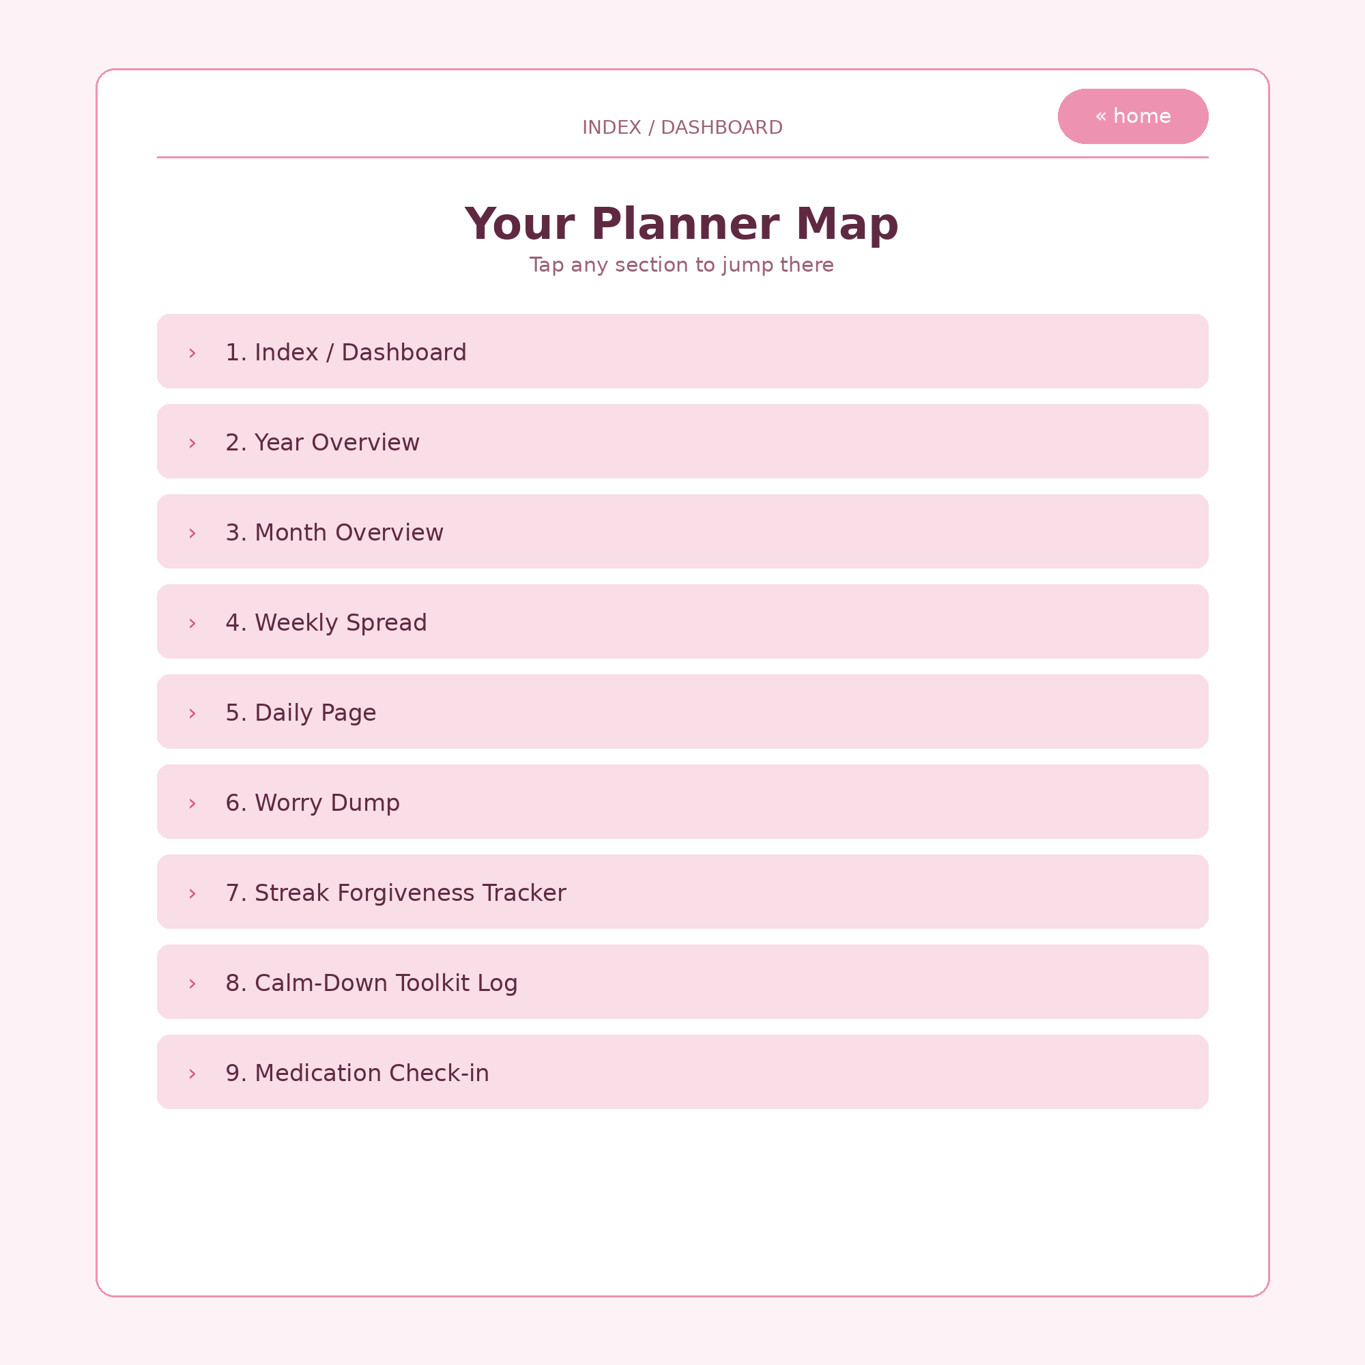
Task: Click the chevron arrow next to Weekly Spread
Action: click(x=192, y=623)
